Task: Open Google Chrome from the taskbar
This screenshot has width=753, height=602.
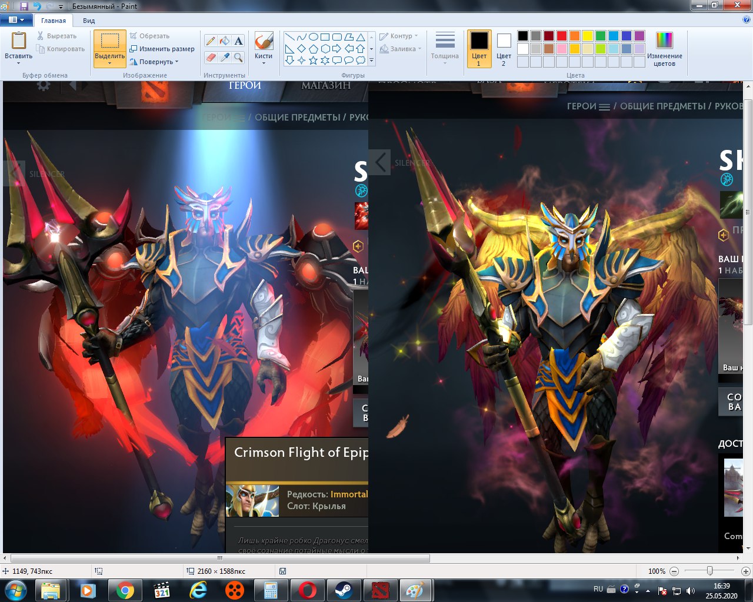Action: [125, 590]
